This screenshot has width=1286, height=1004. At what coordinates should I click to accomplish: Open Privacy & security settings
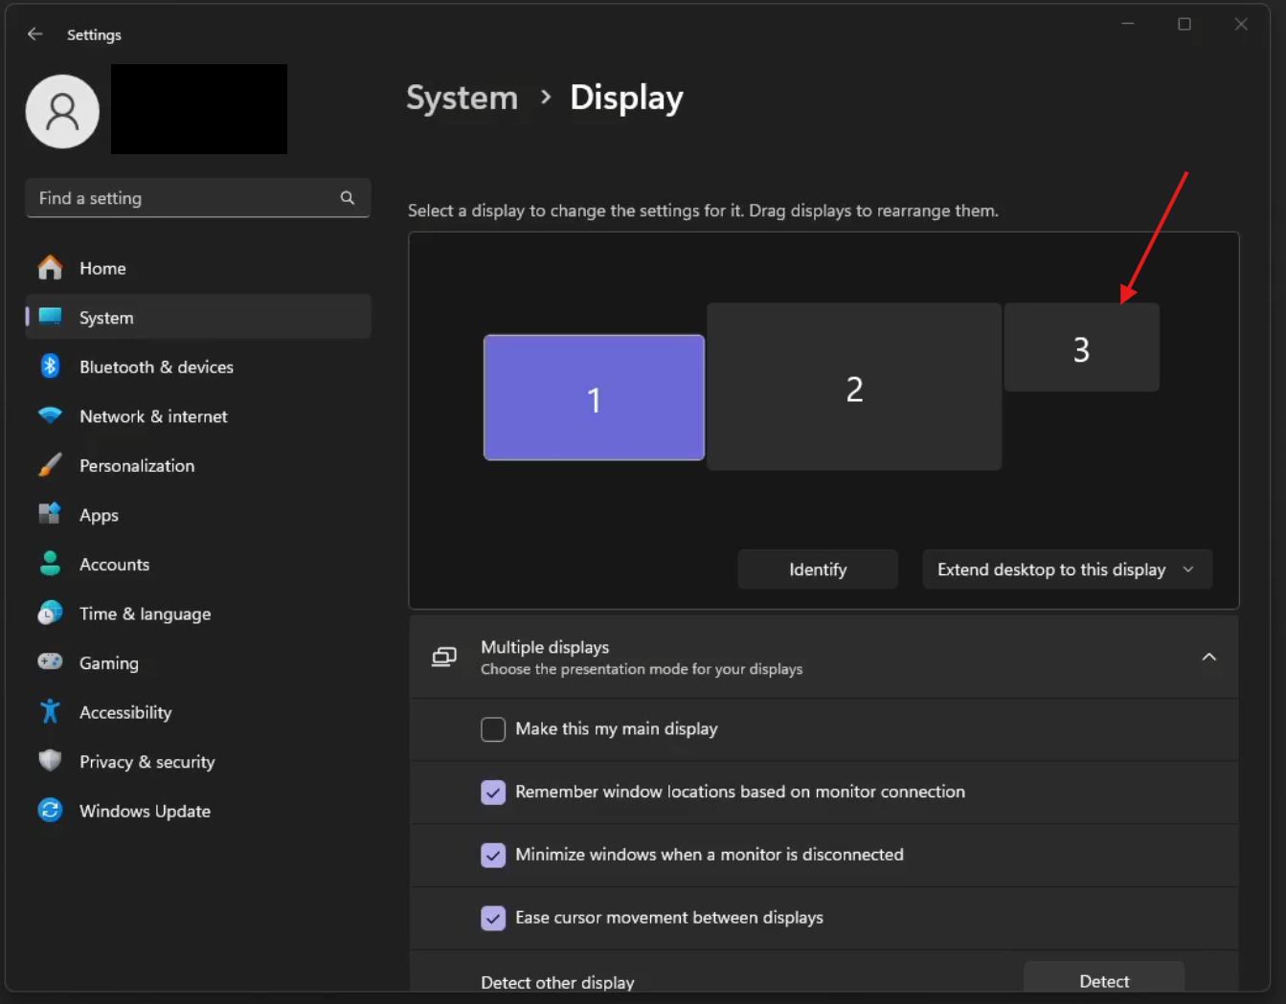147,762
